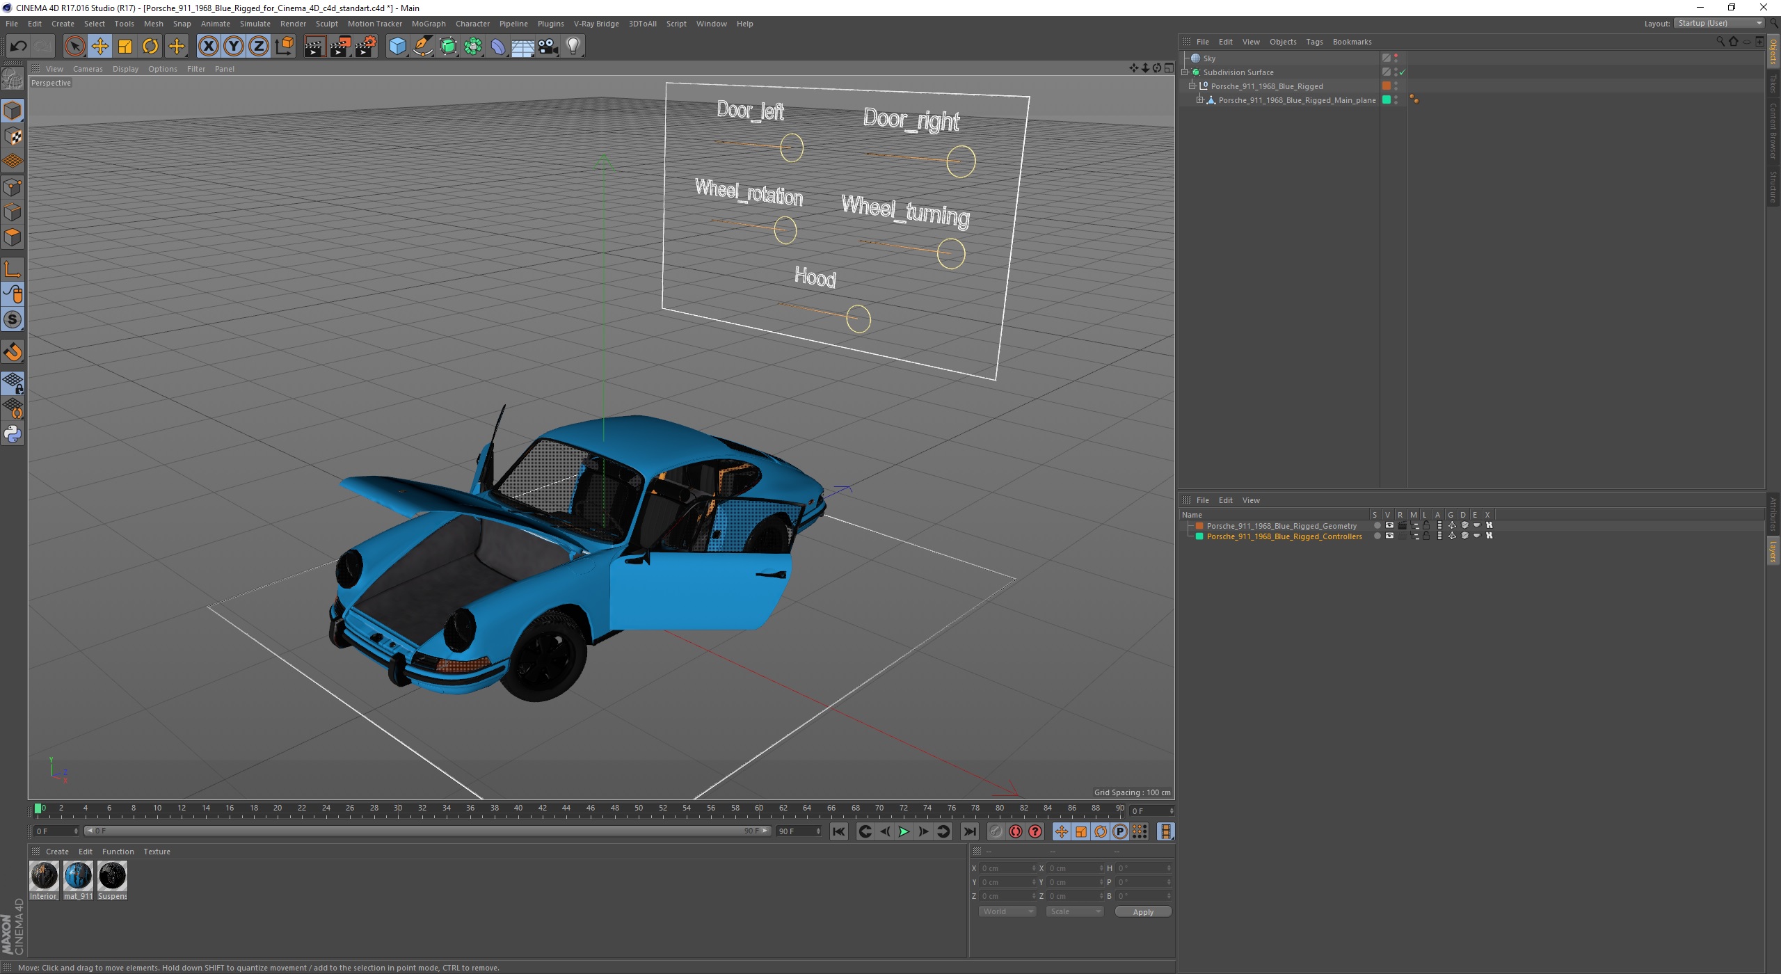The height and width of the screenshot is (974, 1781).
Task: Toggle Subdivision Surface enabled checkmark
Action: 1403,72
